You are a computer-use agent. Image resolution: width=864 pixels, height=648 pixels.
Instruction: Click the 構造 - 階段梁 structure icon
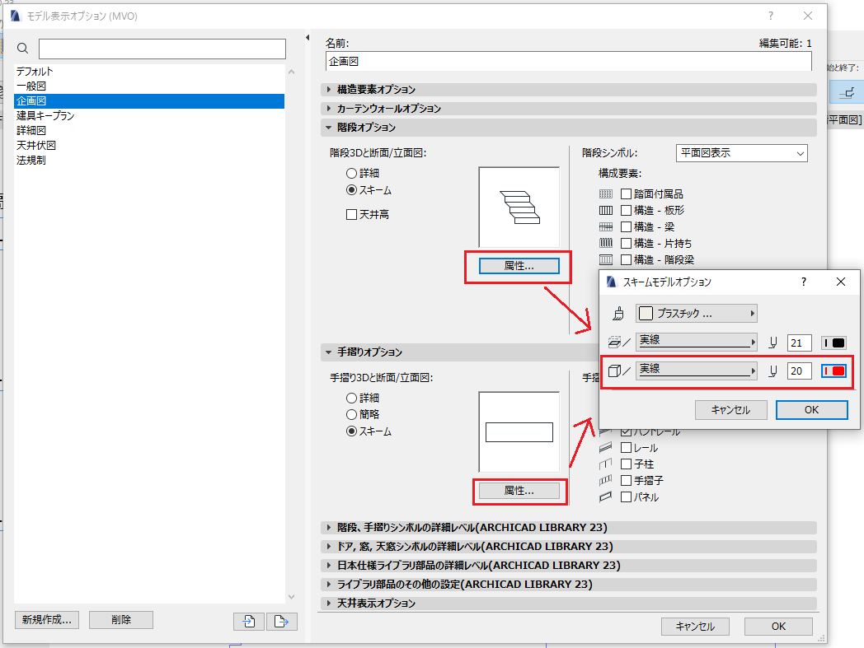point(606,259)
